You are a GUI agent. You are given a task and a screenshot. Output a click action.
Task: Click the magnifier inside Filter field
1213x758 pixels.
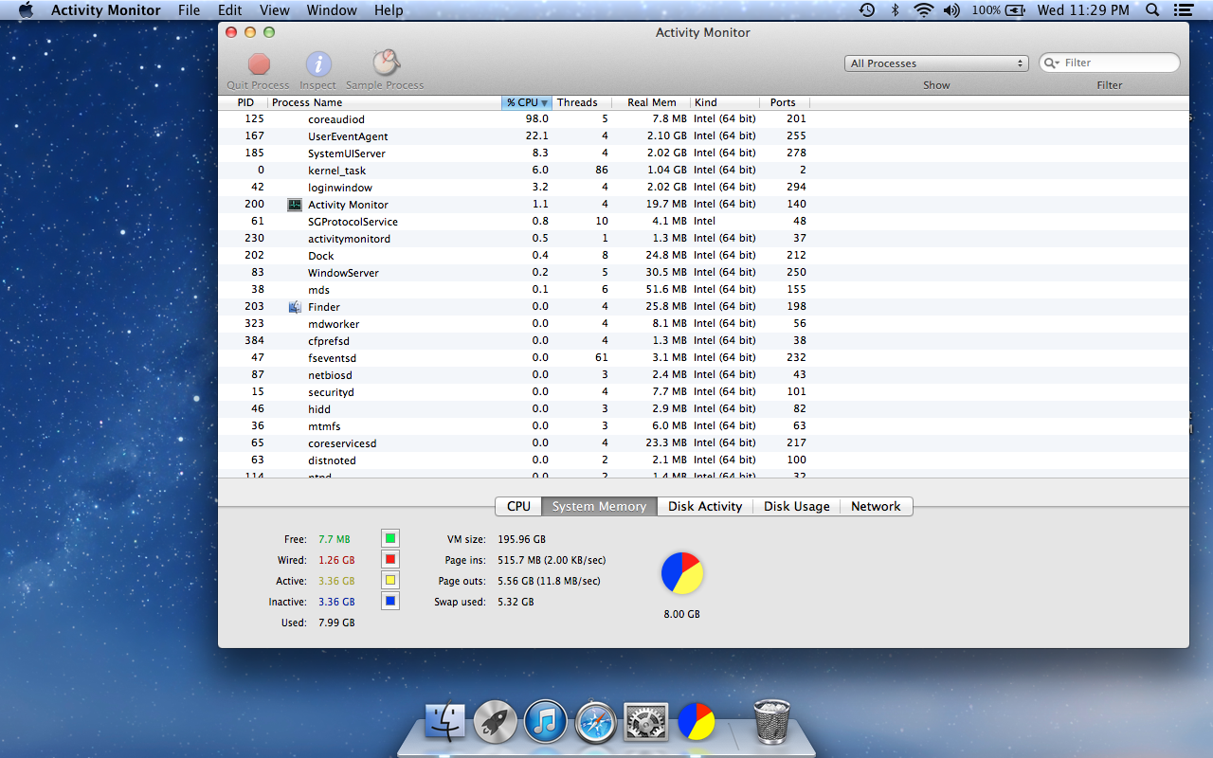tap(1051, 63)
